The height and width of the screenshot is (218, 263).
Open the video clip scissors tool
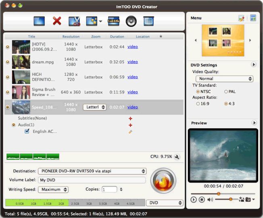(74, 21)
